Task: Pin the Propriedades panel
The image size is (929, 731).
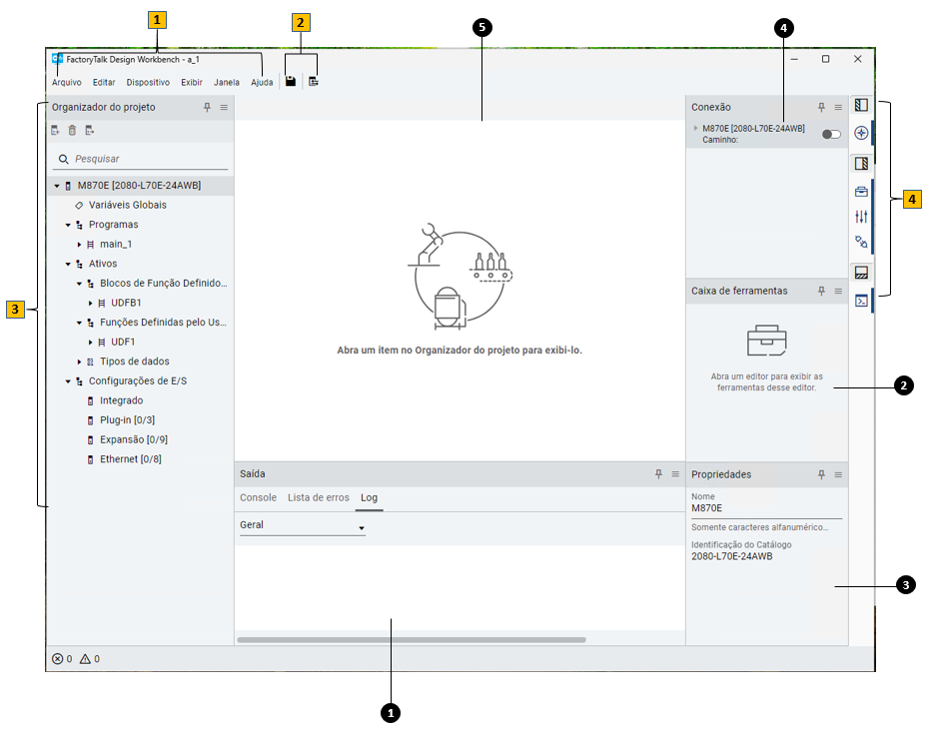Action: coord(819,474)
